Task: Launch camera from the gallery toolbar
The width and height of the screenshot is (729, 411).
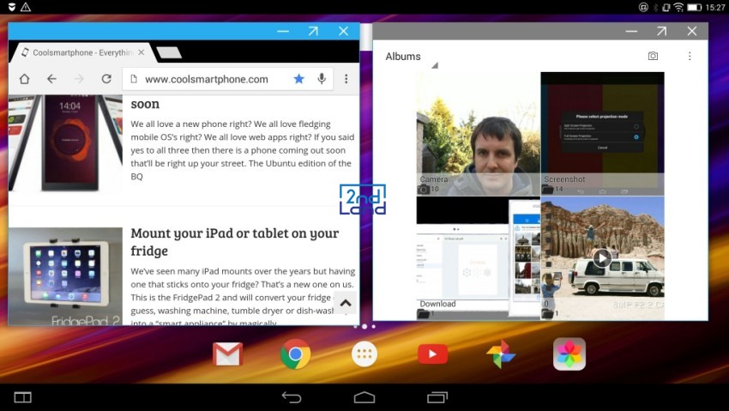Action: coord(653,56)
